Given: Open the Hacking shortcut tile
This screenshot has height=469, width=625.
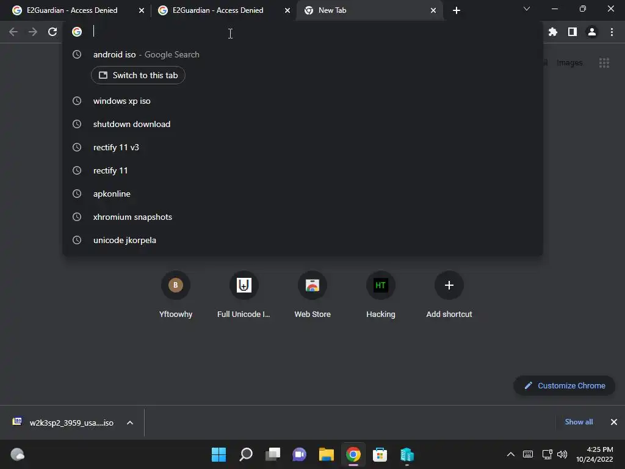Looking at the screenshot, I should [x=381, y=294].
